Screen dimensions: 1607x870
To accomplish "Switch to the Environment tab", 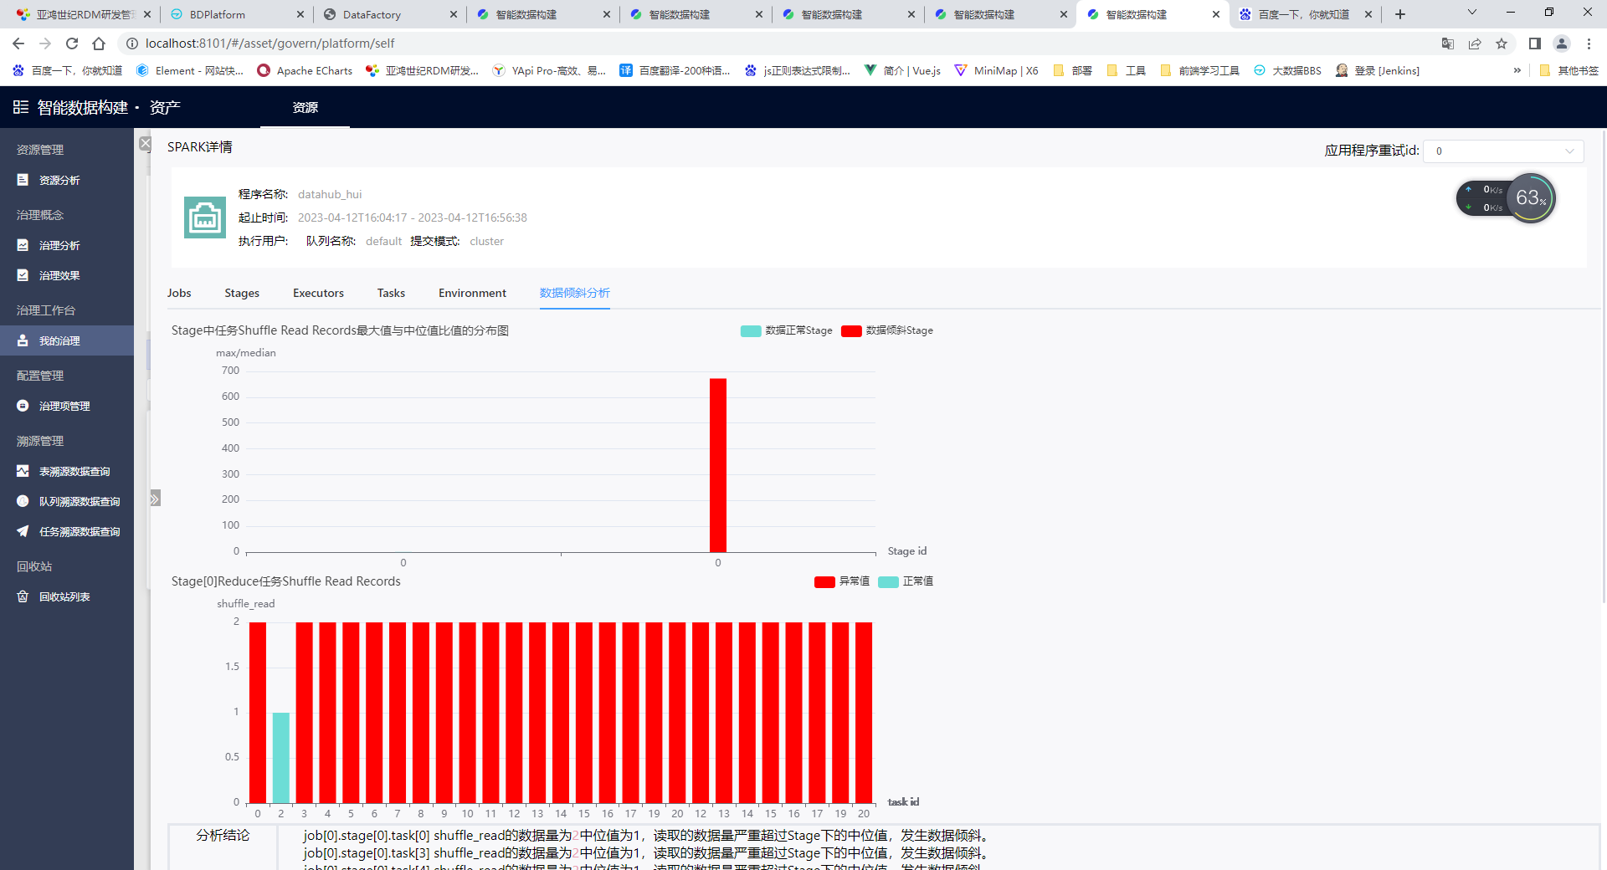I will pos(472,293).
